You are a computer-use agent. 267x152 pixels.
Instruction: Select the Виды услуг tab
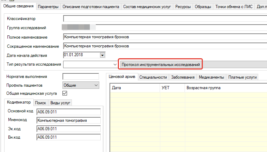(x=60, y=103)
